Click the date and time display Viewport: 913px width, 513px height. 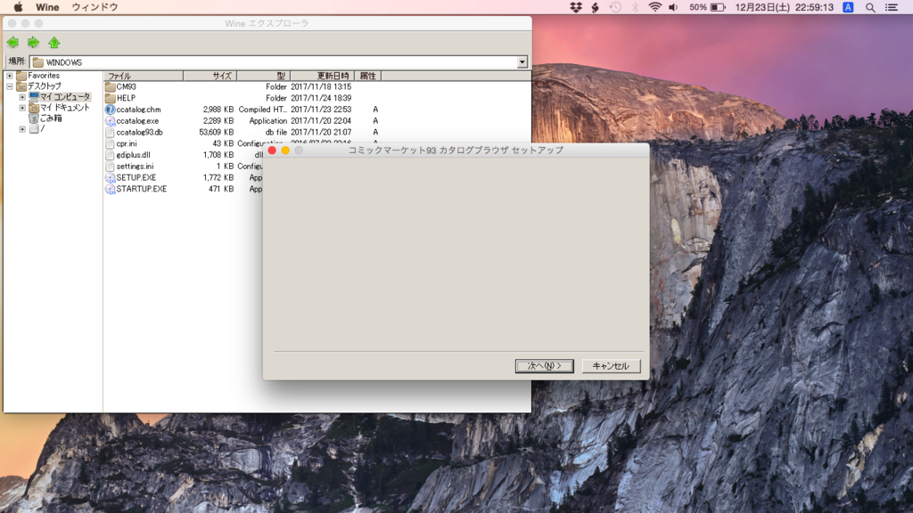coord(784,7)
